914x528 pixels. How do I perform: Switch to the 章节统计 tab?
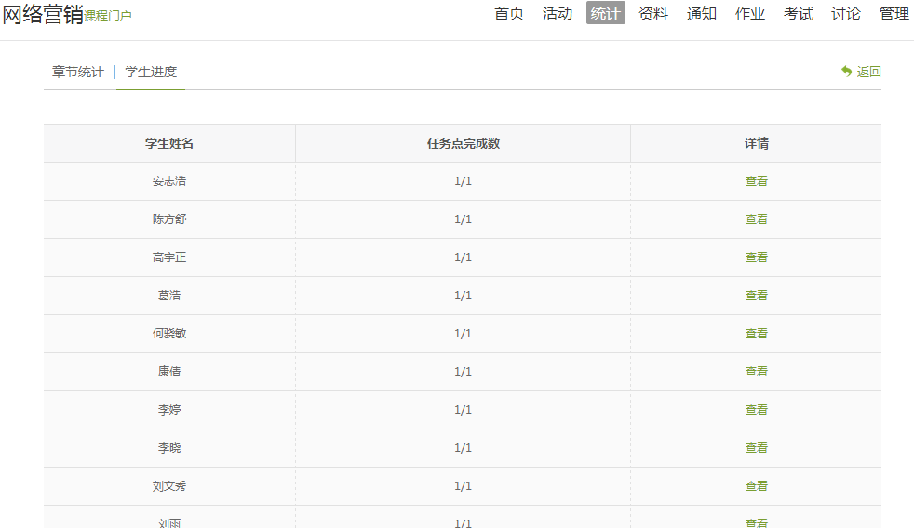[x=78, y=72]
